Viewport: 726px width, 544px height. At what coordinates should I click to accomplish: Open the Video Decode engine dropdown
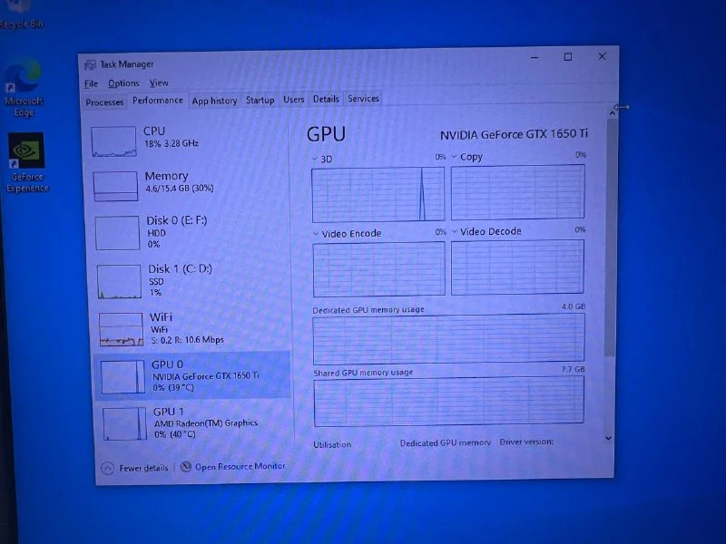tap(455, 232)
